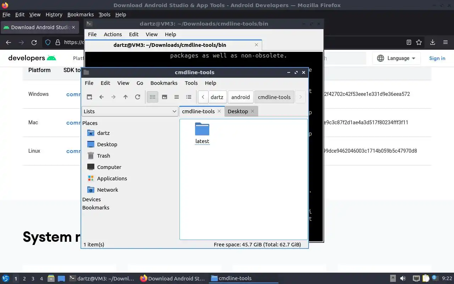Reload the Firefox page
454x284 pixels.
(x=34, y=42)
